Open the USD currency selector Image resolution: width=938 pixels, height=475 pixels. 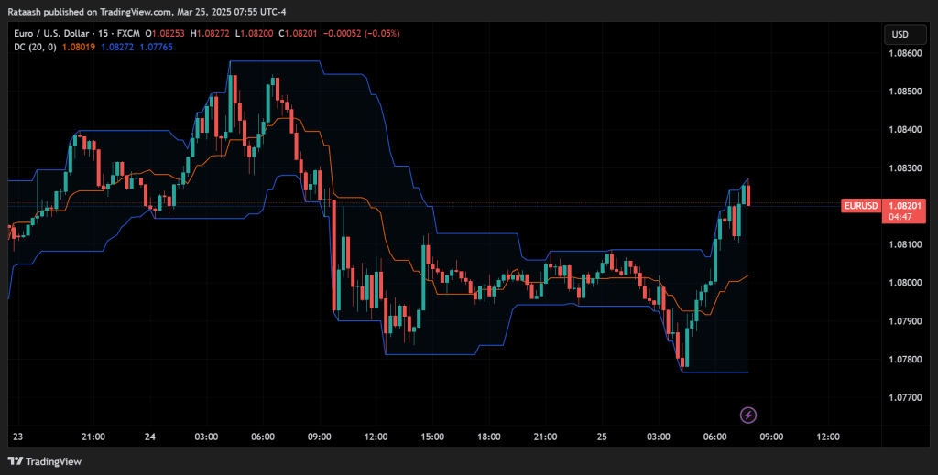pyautogui.click(x=899, y=35)
